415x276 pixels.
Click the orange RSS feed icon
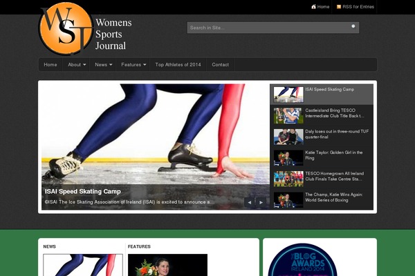[339, 7]
